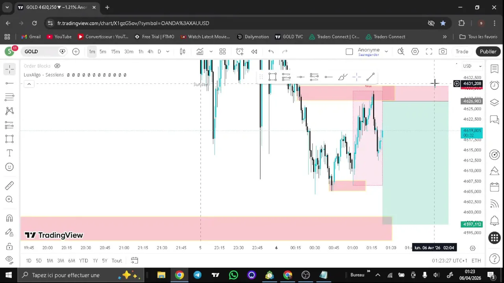Screen dimensions: 504x283
Task: Open the USD currency dropdown
Action: (472, 66)
